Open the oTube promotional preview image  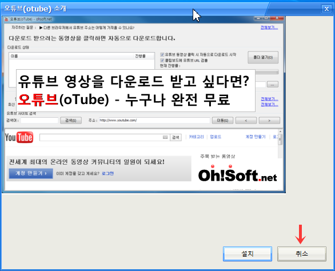(x=144, y=104)
